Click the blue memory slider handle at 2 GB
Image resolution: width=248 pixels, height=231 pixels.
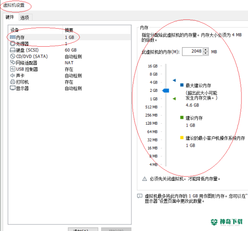166,90
